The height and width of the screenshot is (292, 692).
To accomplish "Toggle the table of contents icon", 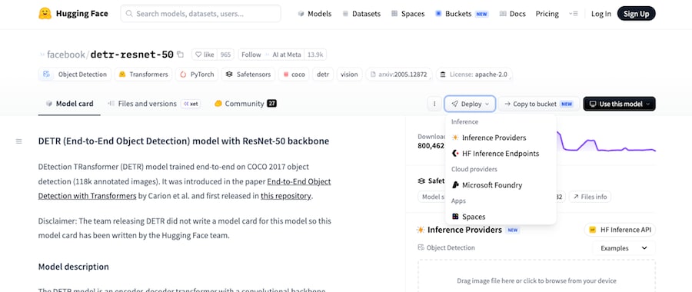I will (x=18, y=141).
